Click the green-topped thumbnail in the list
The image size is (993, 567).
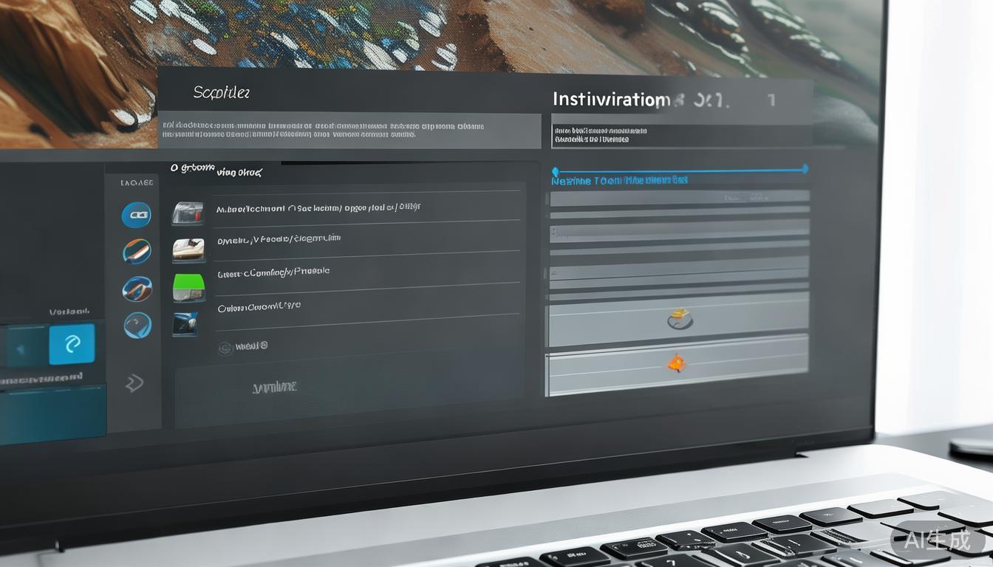(x=188, y=287)
